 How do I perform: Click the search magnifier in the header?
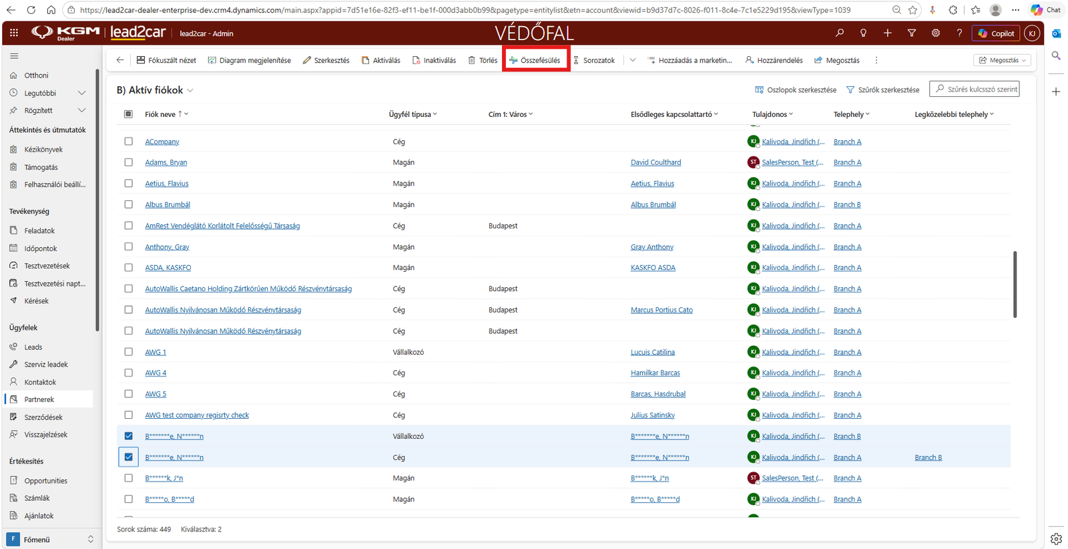(x=840, y=33)
